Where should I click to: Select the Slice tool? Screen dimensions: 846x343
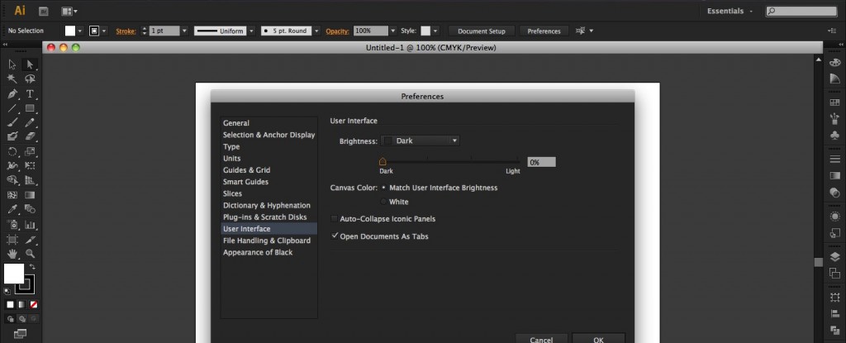click(x=31, y=239)
